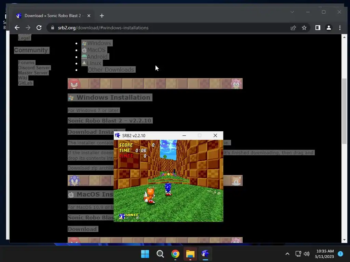The image size is (350, 262).
Task: Reload the srb2.org page
Action: tap(39, 28)
